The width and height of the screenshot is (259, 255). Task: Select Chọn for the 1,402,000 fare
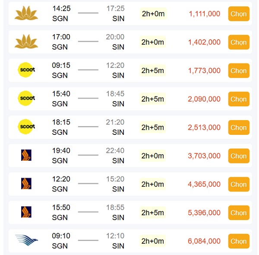click(239, 42)
